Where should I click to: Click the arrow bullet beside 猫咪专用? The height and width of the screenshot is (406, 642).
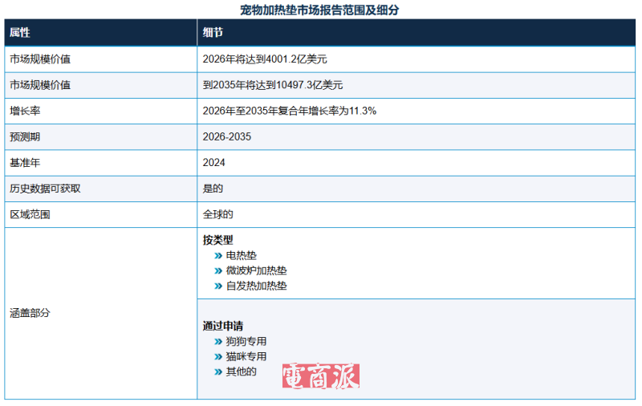pyautogui.click(x=218, y=356)
